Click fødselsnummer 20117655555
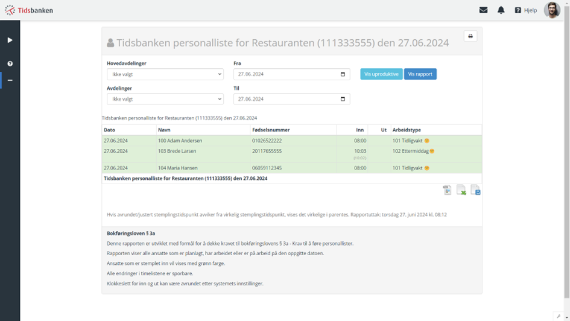 click(x=267, y=151)
